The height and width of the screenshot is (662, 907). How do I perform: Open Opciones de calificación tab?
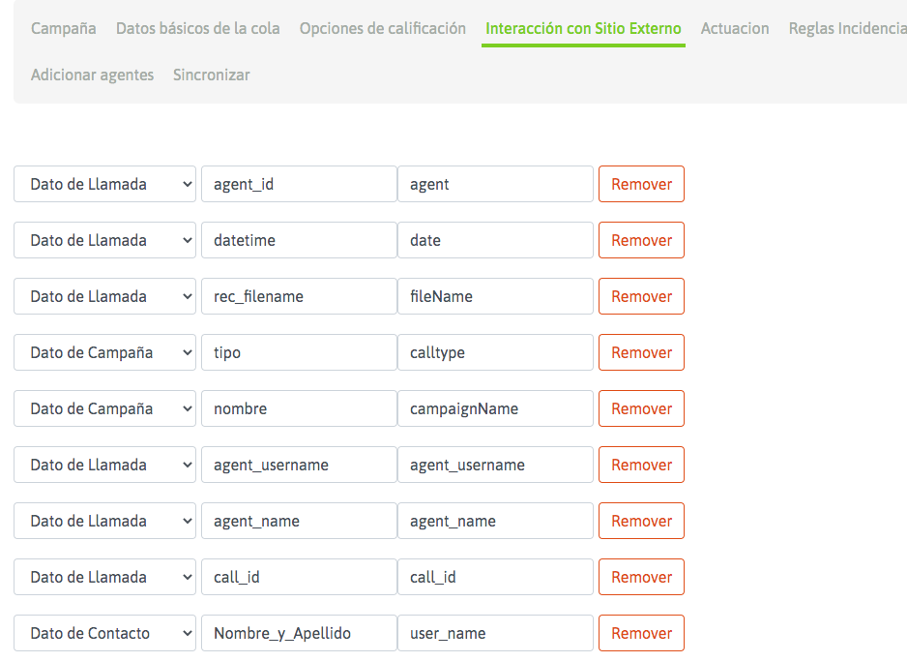382,28
